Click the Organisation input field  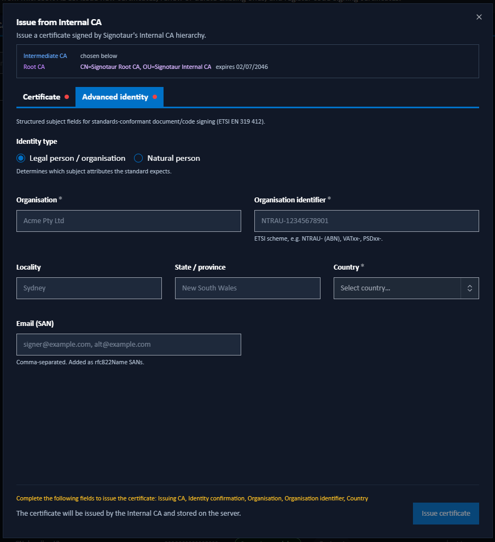click(x=129, y=221)
